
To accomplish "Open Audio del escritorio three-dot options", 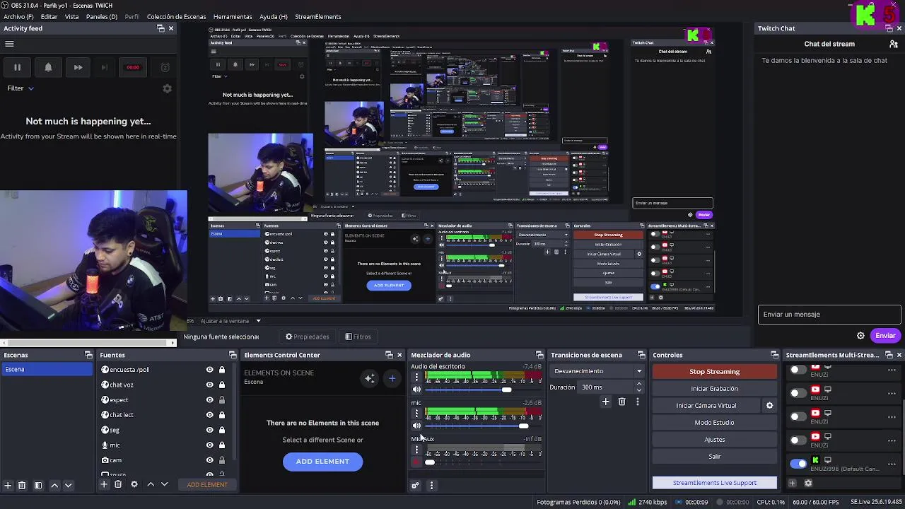I will pyautogui.click(x=416, y=378).
